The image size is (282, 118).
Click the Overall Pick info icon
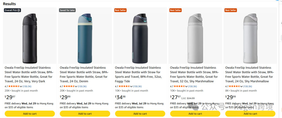tap(19, 10)
